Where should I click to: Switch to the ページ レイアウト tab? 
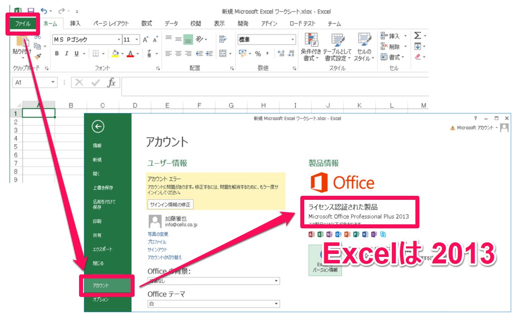[x=111, y=24]
